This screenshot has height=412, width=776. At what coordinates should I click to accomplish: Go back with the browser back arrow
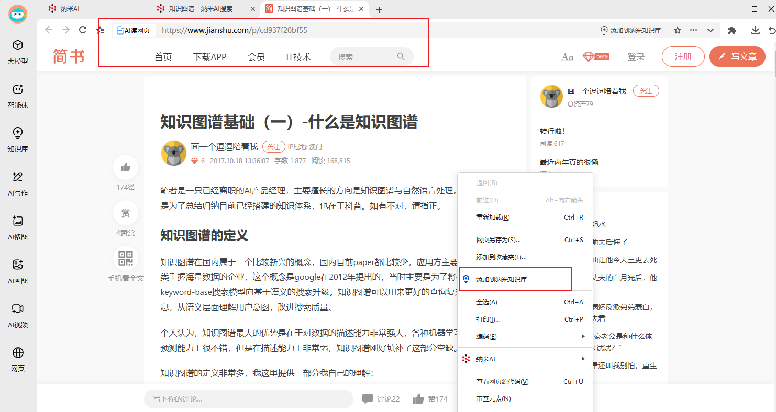49,30
